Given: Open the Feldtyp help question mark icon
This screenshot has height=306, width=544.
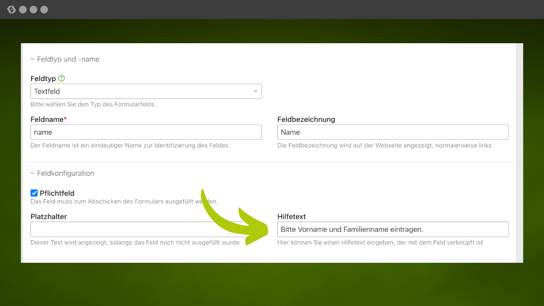Looking at the screenshot, I should pyautogui.click(x=61, y=78).
